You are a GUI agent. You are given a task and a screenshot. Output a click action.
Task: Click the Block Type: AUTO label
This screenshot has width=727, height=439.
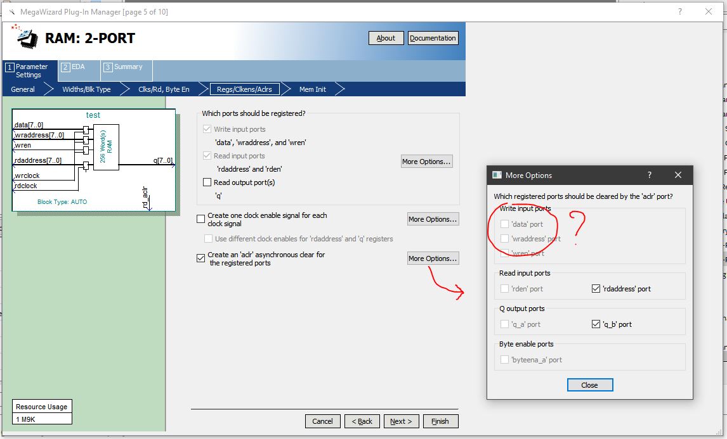click(x=62, y=202)
